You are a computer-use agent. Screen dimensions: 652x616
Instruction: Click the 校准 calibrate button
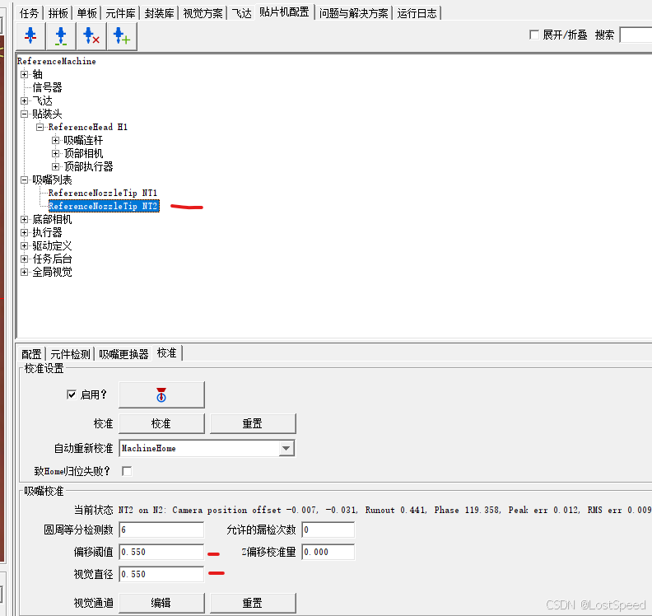(161, 423)
